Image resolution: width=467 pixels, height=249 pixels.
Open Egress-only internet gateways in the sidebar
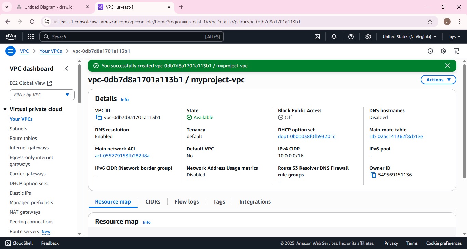[31, 161]
